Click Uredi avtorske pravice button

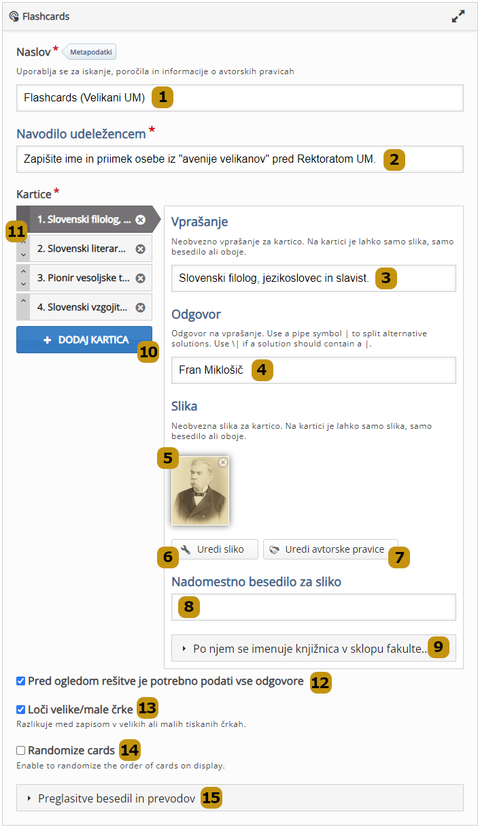coord(330,549)
